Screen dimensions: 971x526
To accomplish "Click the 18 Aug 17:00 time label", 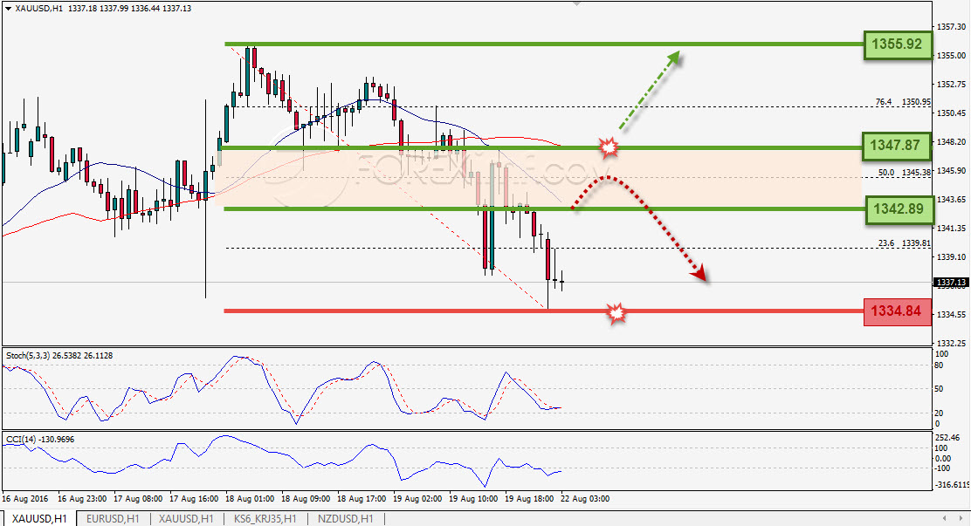I will click(362, 499).
